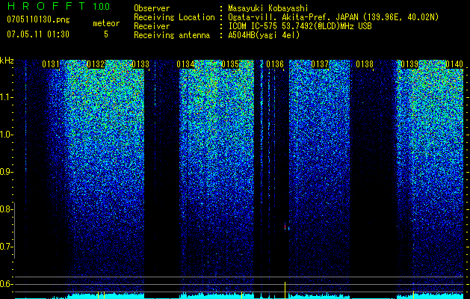The image size is (470, 299).
Task: Click the 0131 time marker
Action: (x=51, y=64)
